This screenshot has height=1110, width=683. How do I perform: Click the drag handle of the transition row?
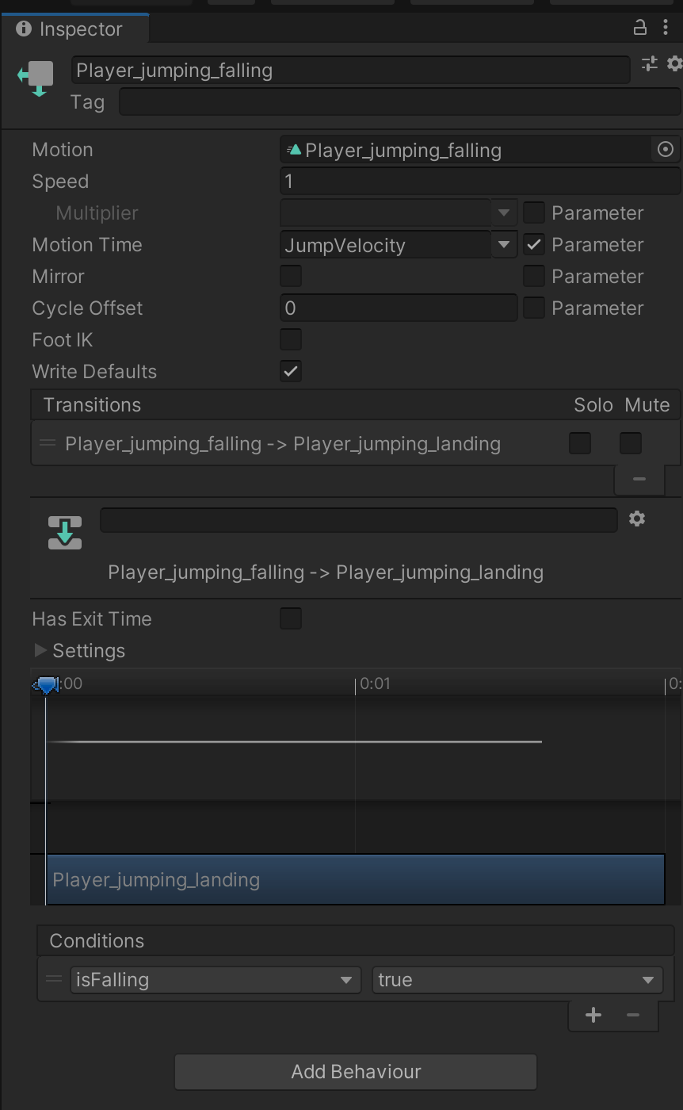point(48,443)
